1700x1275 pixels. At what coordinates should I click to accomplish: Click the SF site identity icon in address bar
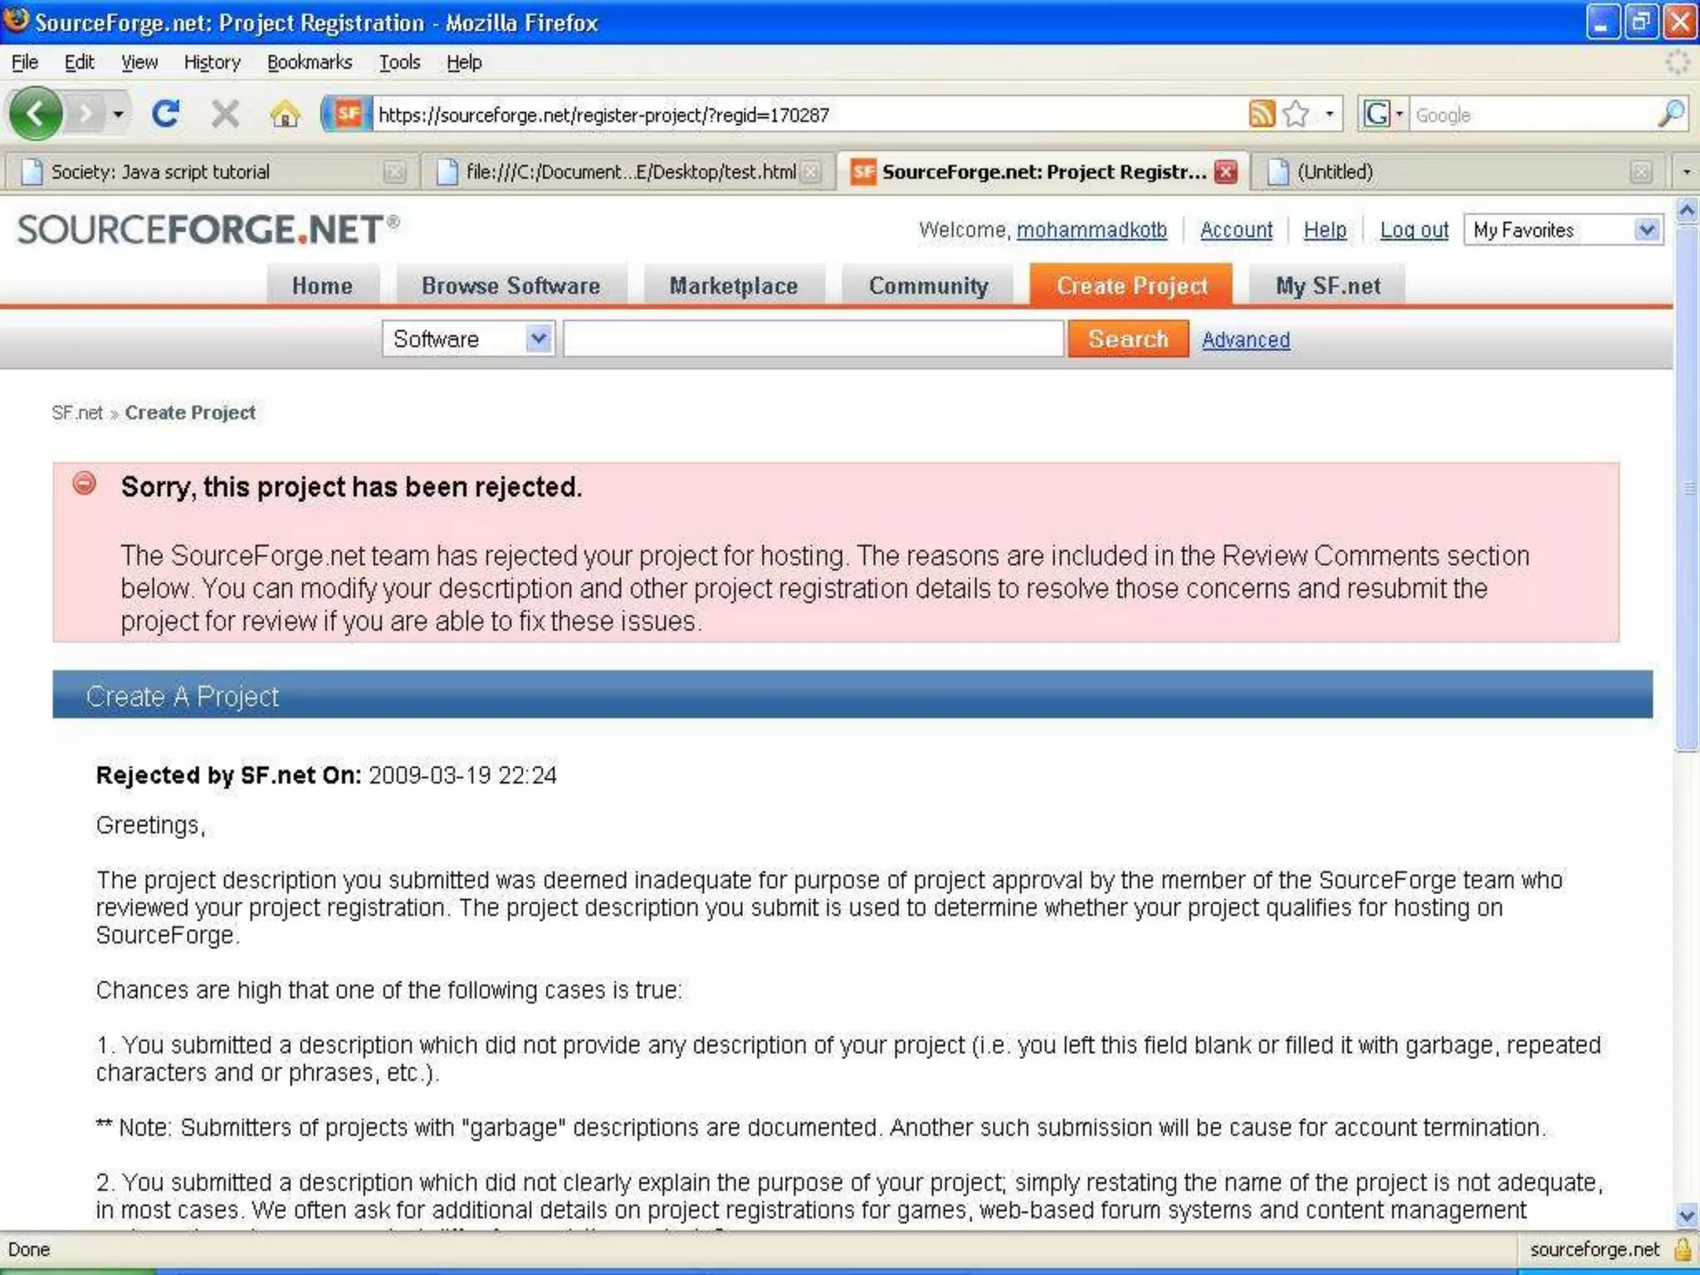pyautogui.click(x=348, y=114)
